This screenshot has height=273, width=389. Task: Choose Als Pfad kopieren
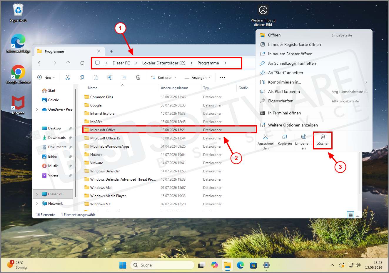tap(314, 91)
